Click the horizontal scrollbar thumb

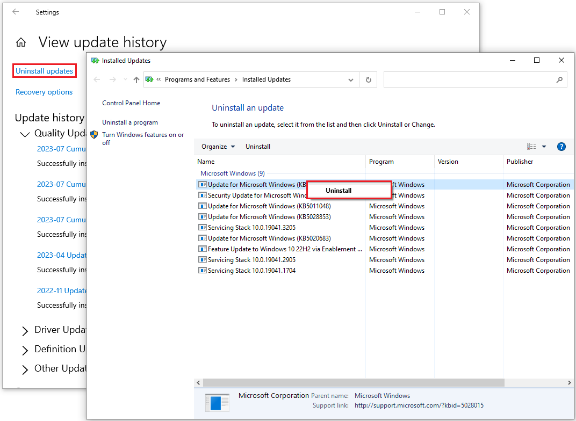(354, 382)
